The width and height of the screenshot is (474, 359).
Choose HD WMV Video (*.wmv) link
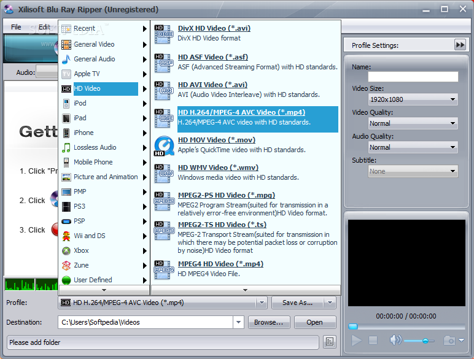coord(218,168)
